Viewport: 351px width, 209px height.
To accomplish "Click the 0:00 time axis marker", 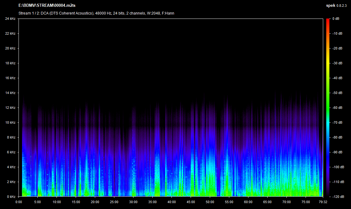I will [19, 202].
